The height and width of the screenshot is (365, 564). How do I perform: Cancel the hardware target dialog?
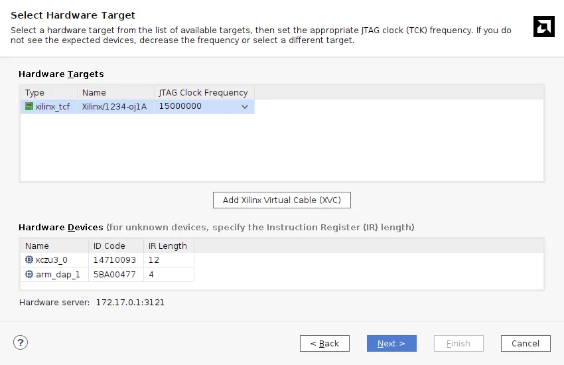[525, 343]
